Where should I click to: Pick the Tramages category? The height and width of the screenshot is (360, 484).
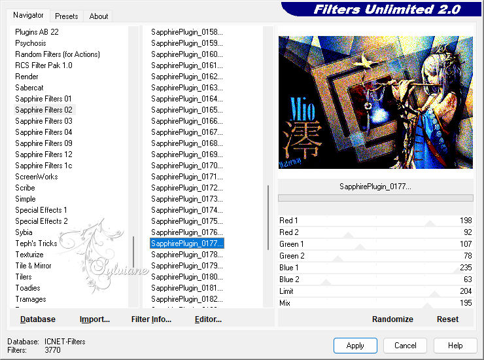tap(31, 299)
